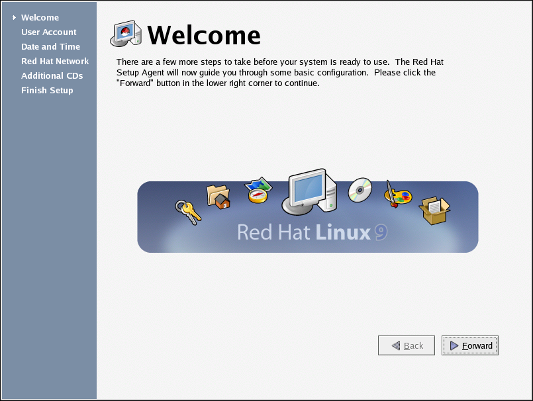Click the arrow marker next to Welcome in the sidebar
This screenshot has height=401, width=533.
(13, 18)
